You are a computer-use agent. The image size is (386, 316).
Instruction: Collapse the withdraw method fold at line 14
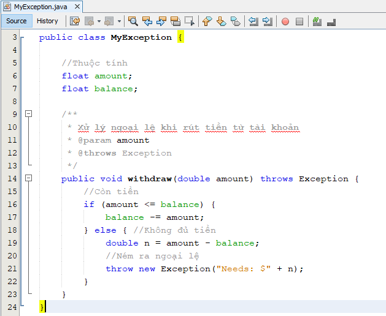coord(29,178)
